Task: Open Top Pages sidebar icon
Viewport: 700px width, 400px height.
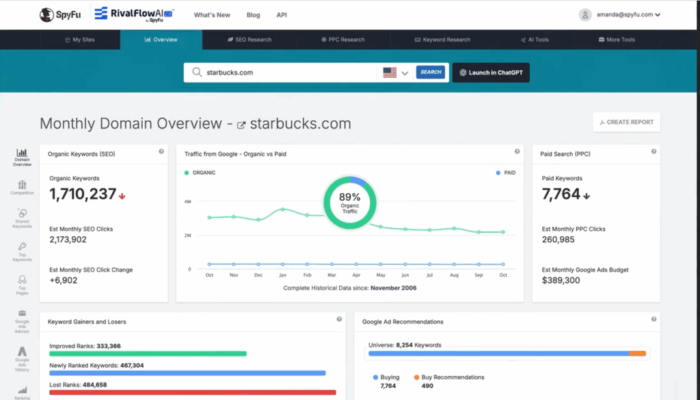Action: (x=22, y=283)
